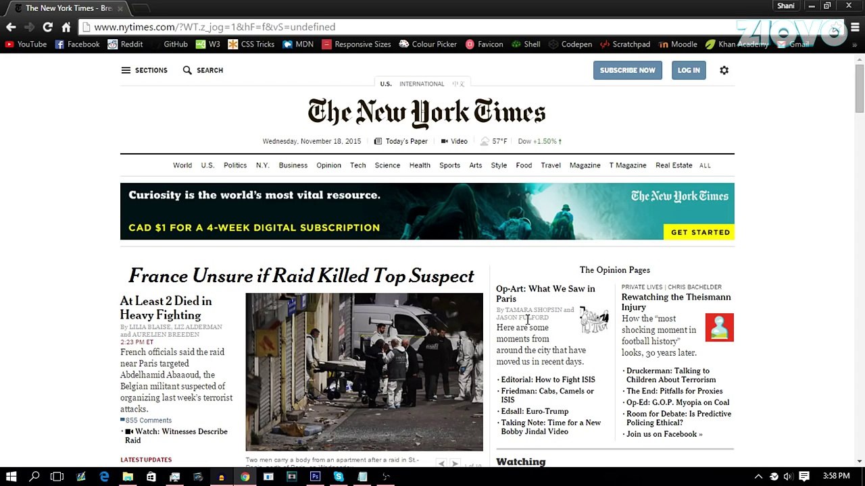Click the Subscribe Now button
Screen dimensions: 865x486
[628, 70]
